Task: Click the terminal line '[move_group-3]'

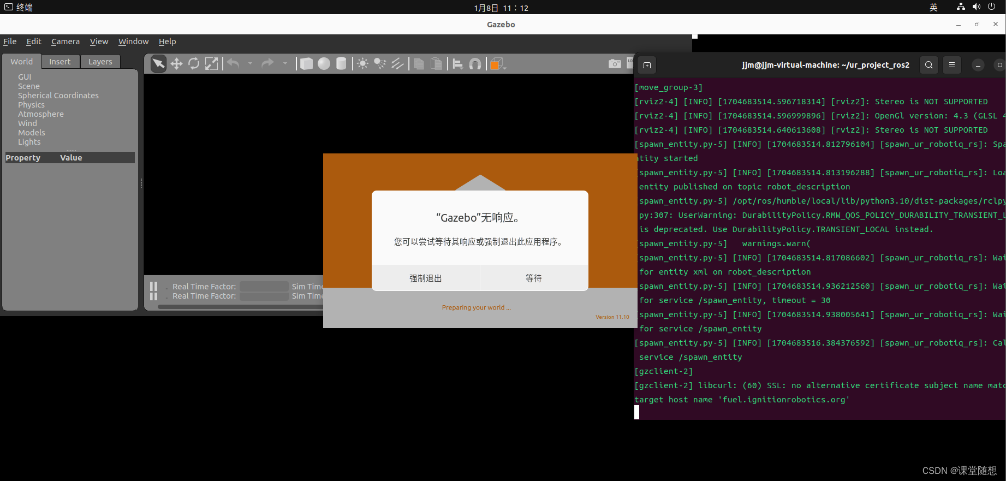Action: pyautogui.click(x=669, y=87)
